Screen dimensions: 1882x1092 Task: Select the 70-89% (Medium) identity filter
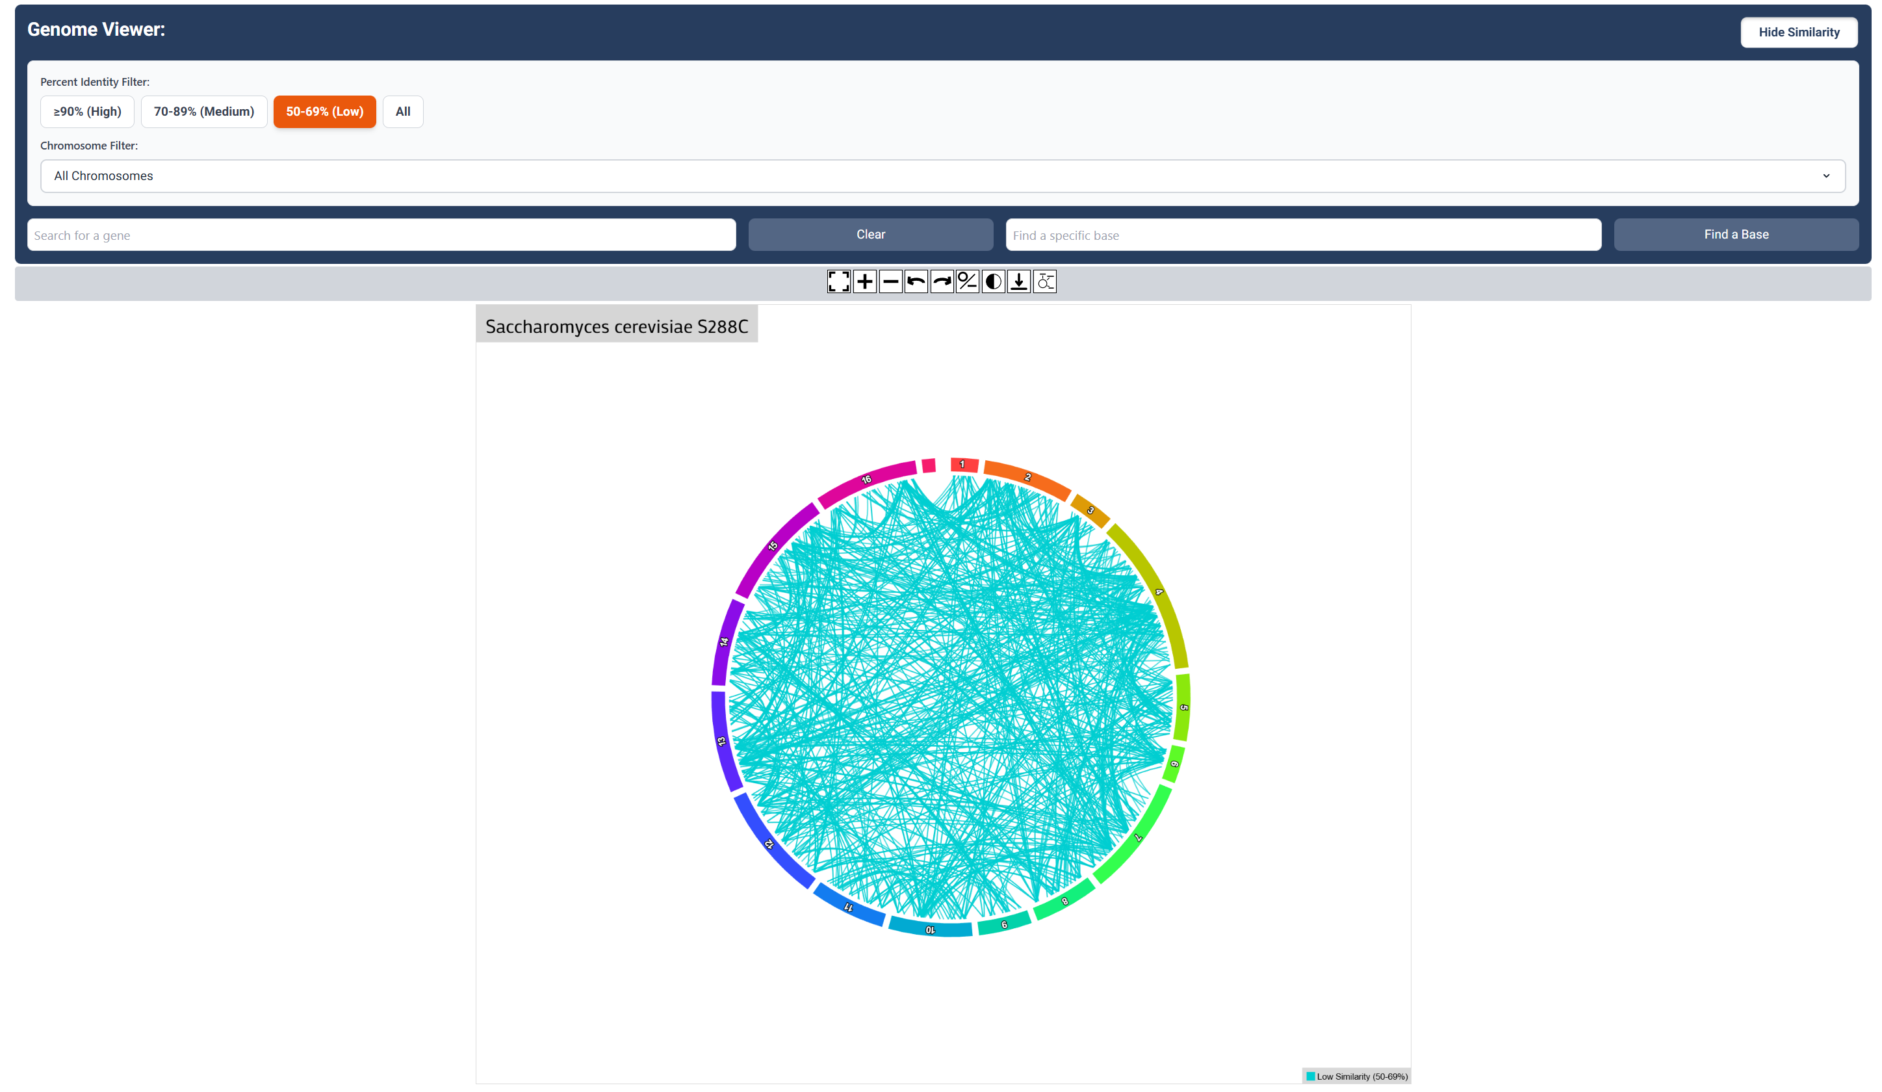204,112
